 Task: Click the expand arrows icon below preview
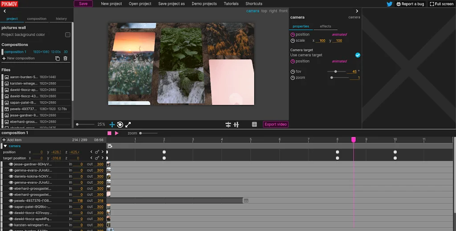(128, 125)
